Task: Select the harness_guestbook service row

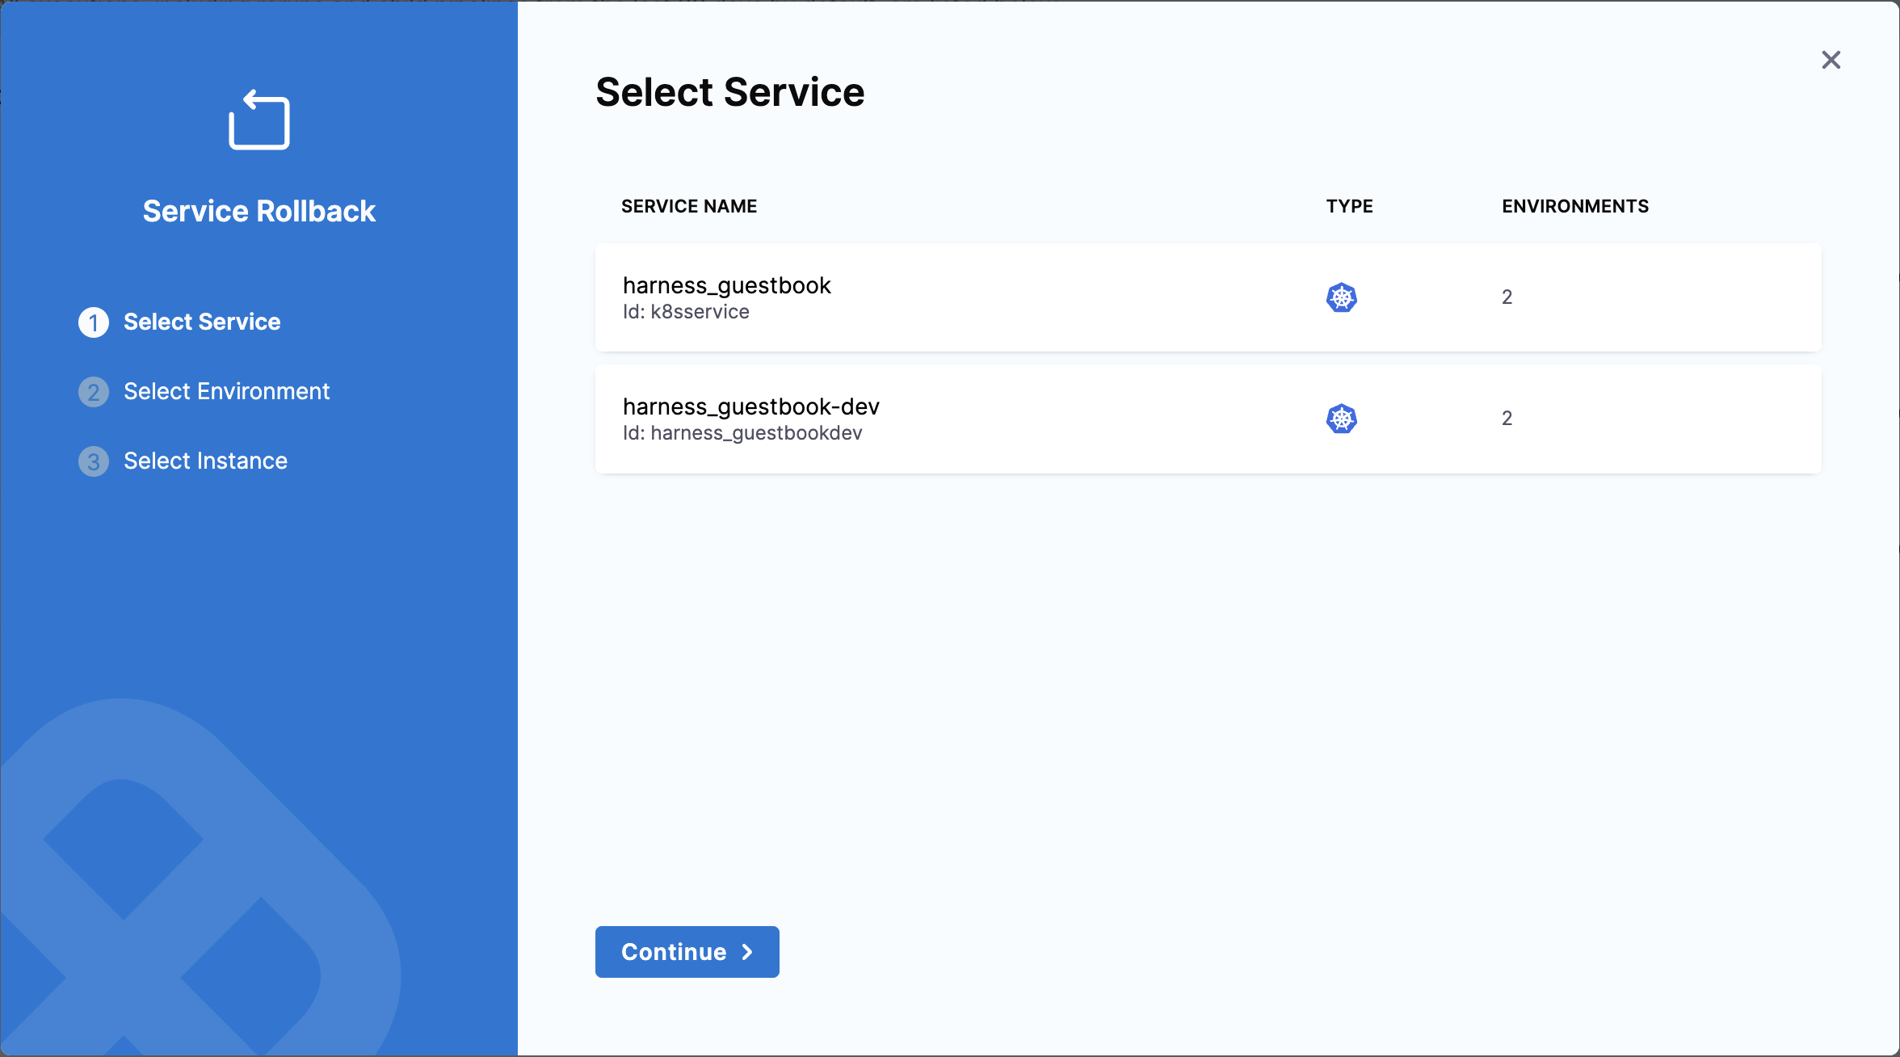Action: [x=969, y=297]
